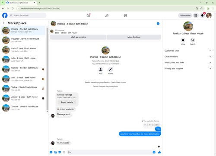This screenshot has height=156, width=216.
Task: Open more actions plus icon in composer
Action: tap(51, 152)
